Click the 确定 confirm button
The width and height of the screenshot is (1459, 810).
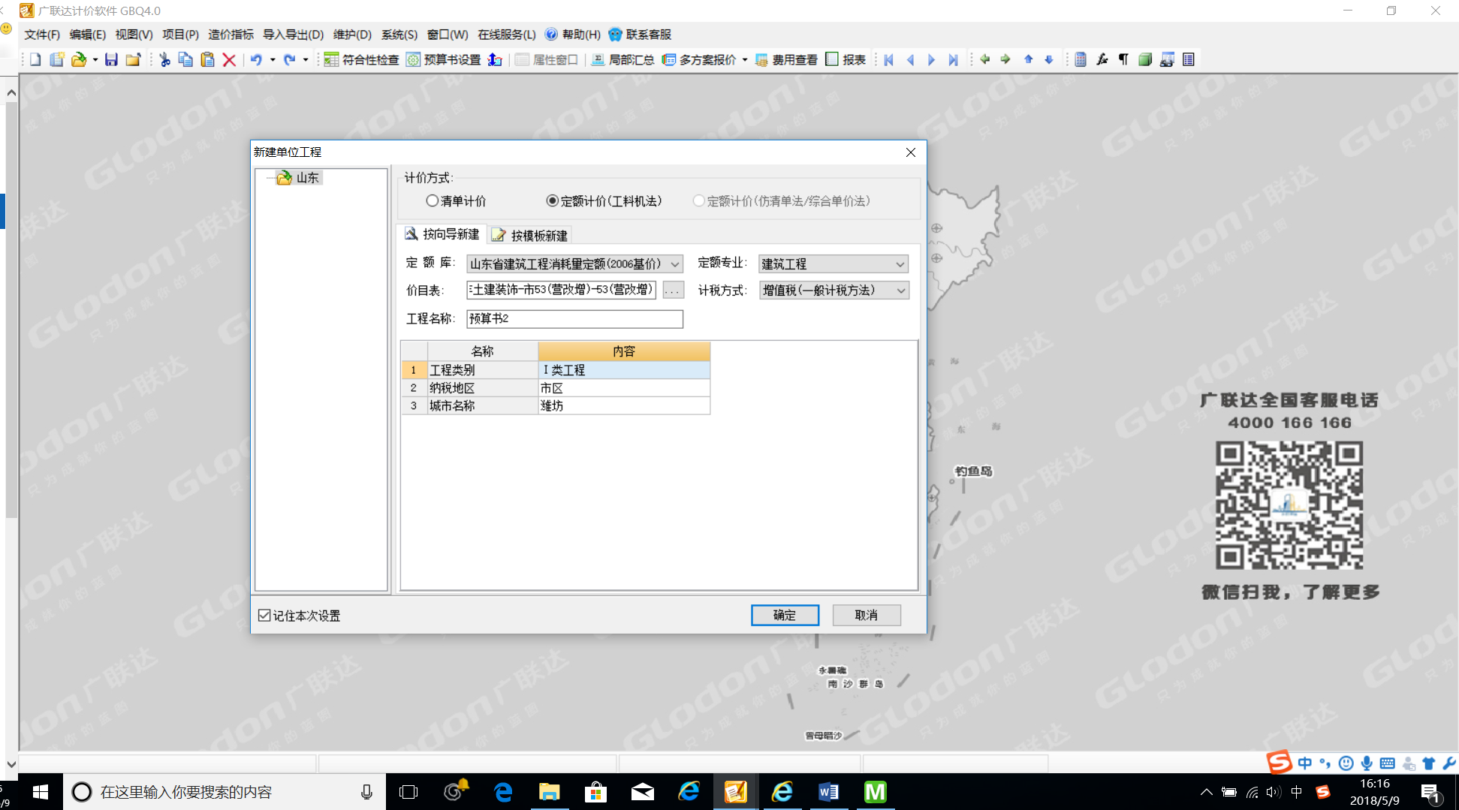(x=785, y=616)
